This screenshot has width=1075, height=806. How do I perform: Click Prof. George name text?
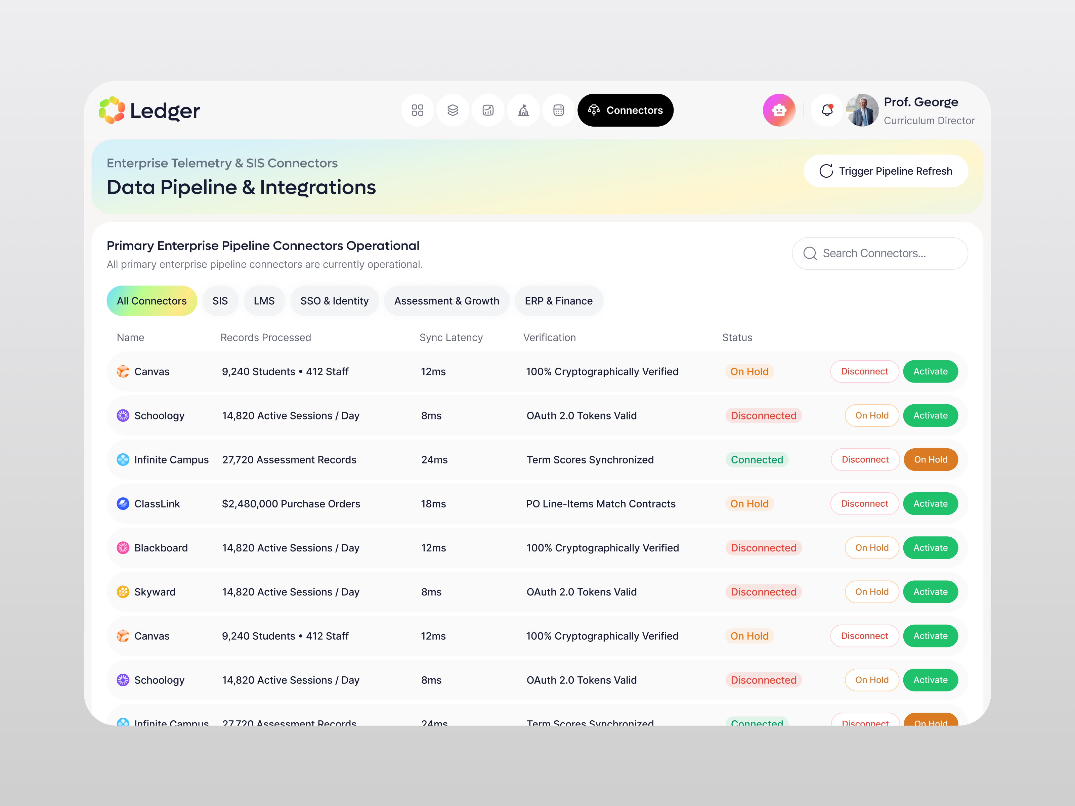(920, 102)
